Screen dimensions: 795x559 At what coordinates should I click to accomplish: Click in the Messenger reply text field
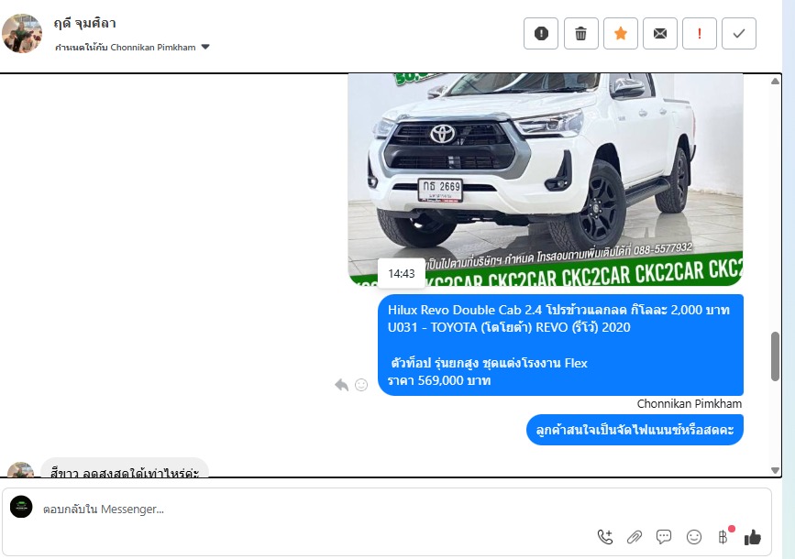[367, 509]
